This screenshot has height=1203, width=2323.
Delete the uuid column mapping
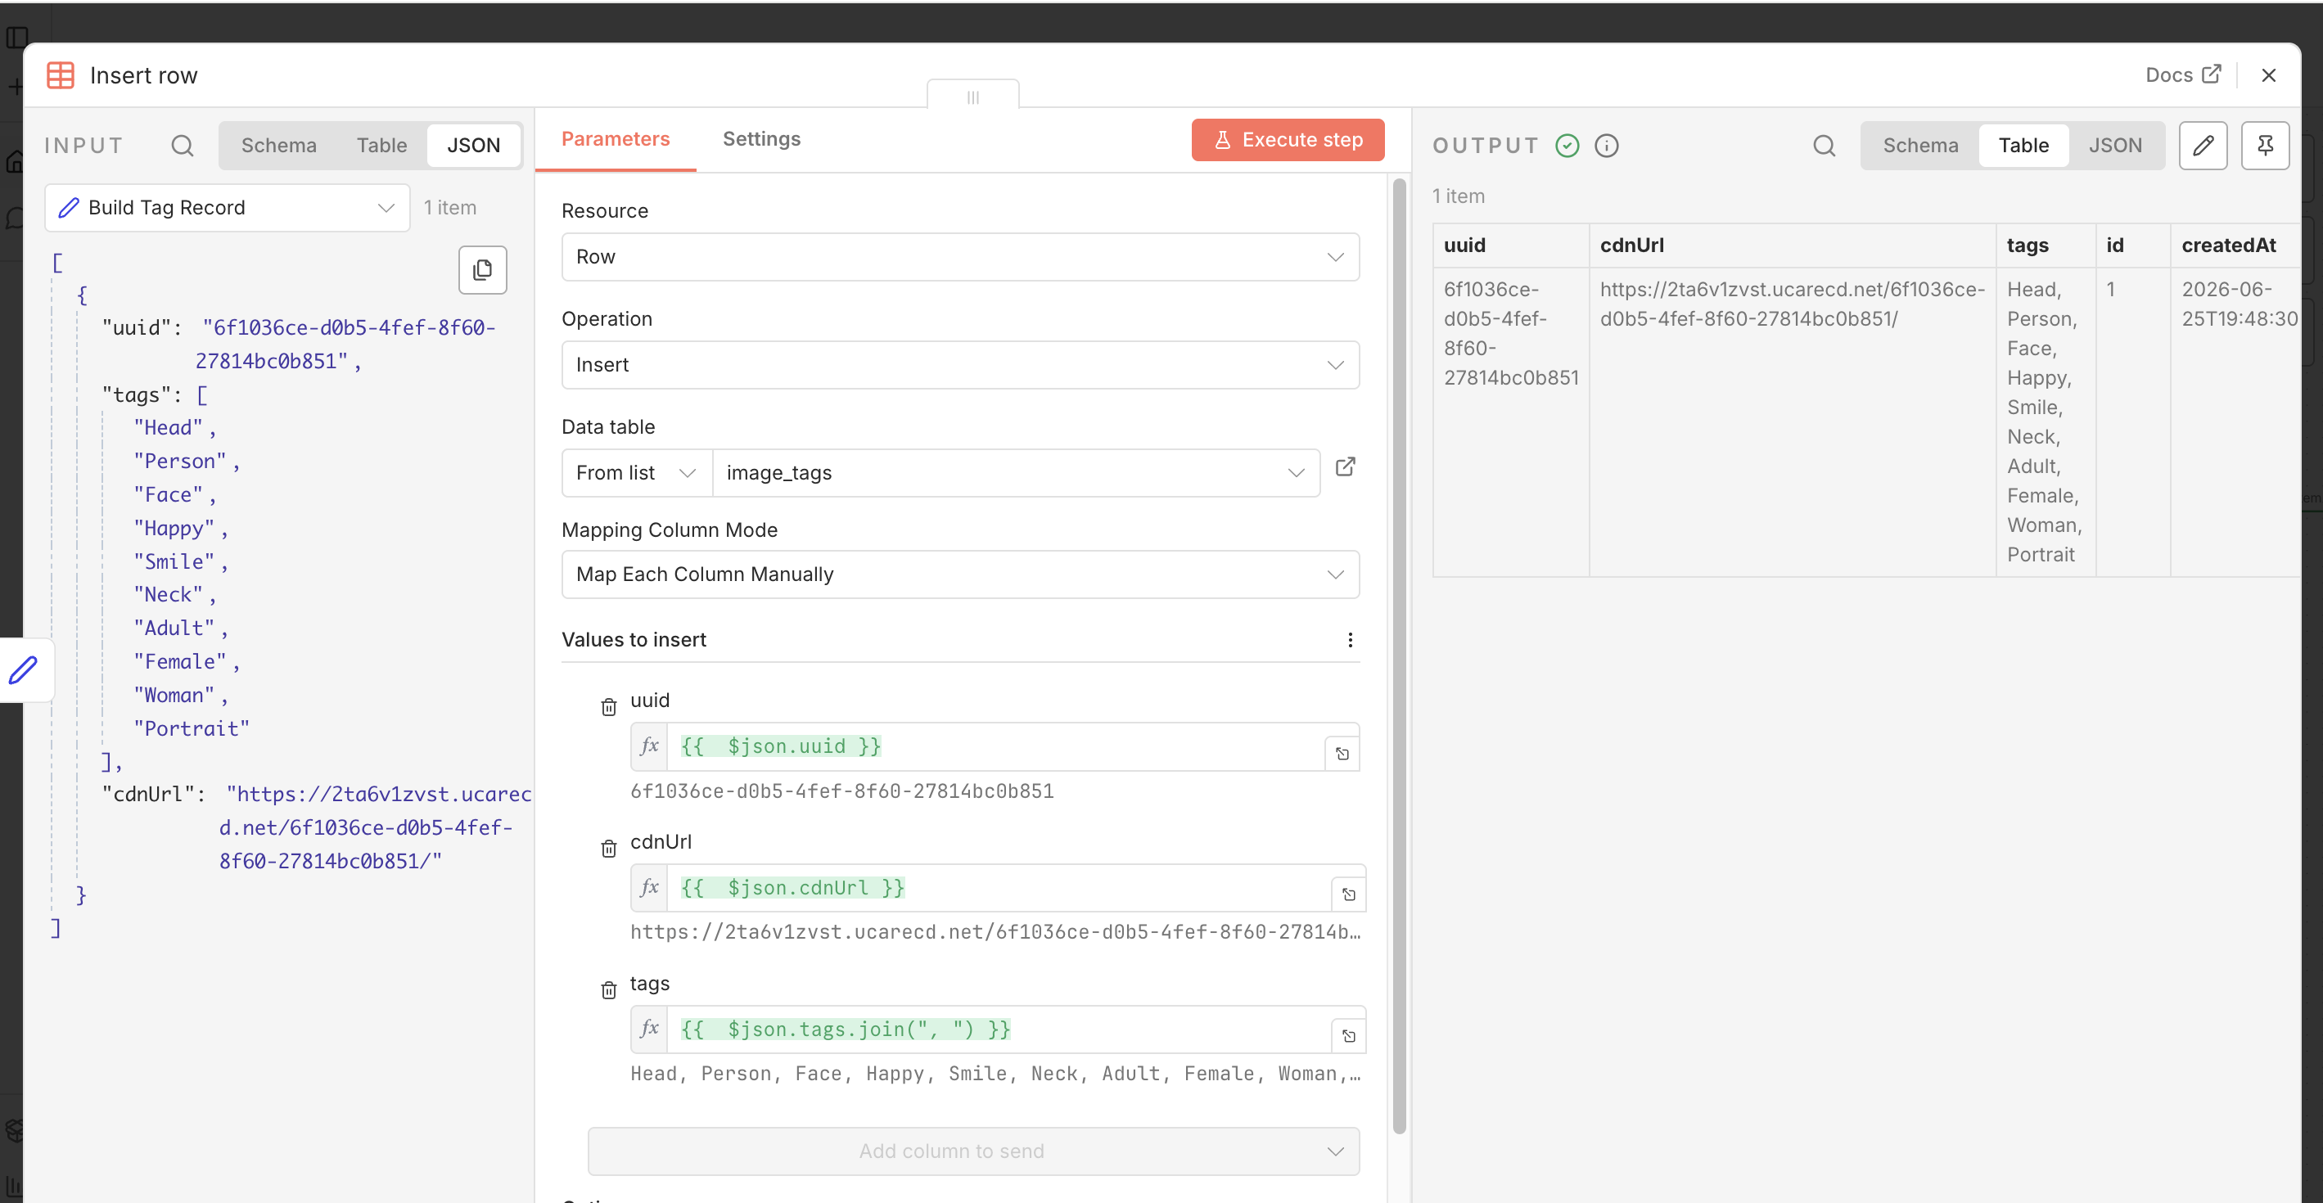(609, 707)
